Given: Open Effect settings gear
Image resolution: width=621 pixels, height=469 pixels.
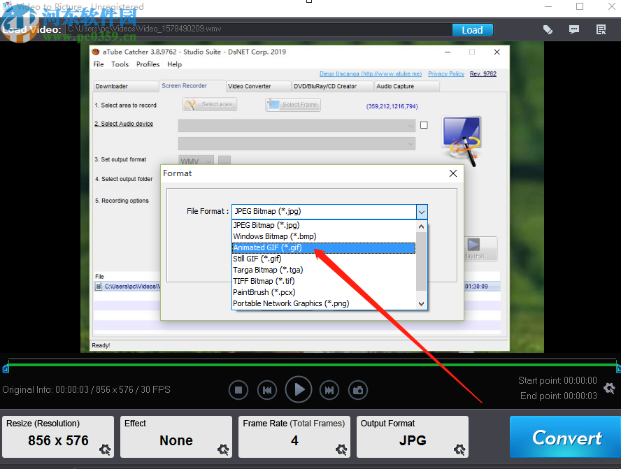Looking at the screenshot, I should coord(223,449).
